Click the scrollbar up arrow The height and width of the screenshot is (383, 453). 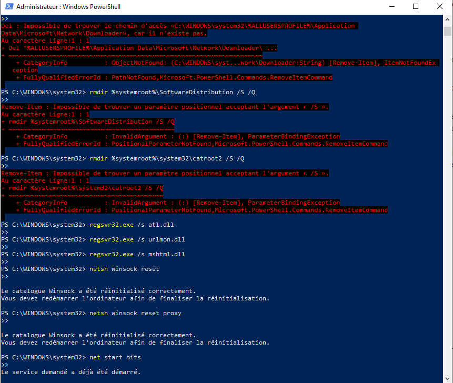[447, 19]
